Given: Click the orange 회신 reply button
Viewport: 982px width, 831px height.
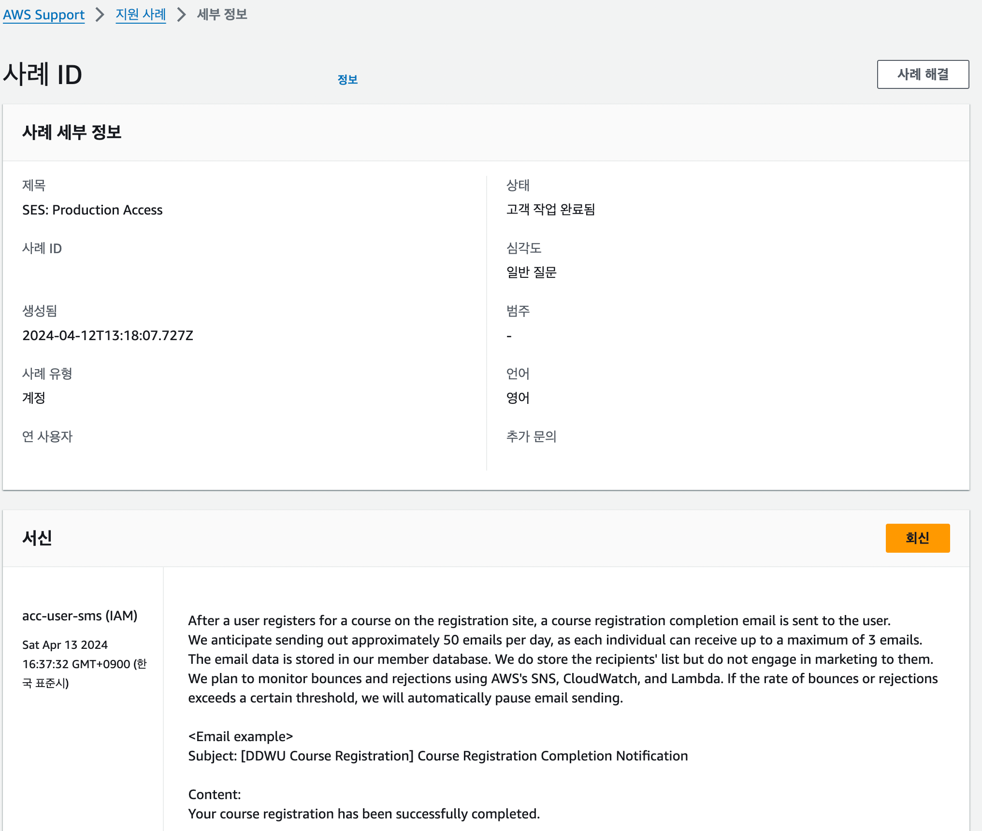Looking at the screenshot, I should pos(918,538).
